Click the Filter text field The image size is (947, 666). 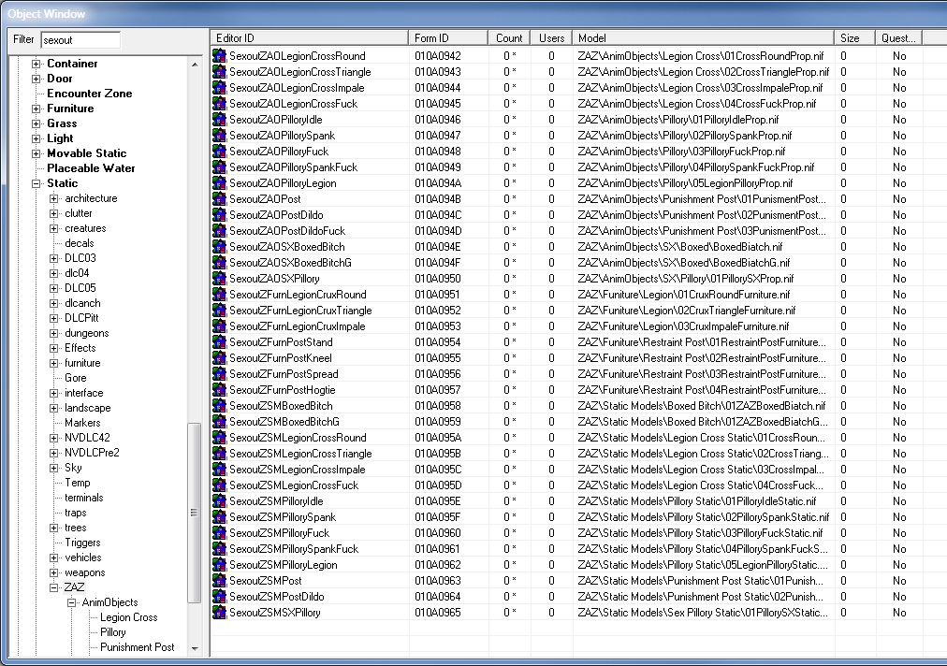80,40
